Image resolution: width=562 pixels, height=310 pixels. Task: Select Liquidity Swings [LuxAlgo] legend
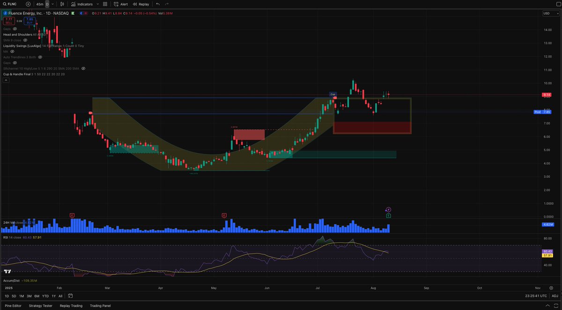pos(44,46)
